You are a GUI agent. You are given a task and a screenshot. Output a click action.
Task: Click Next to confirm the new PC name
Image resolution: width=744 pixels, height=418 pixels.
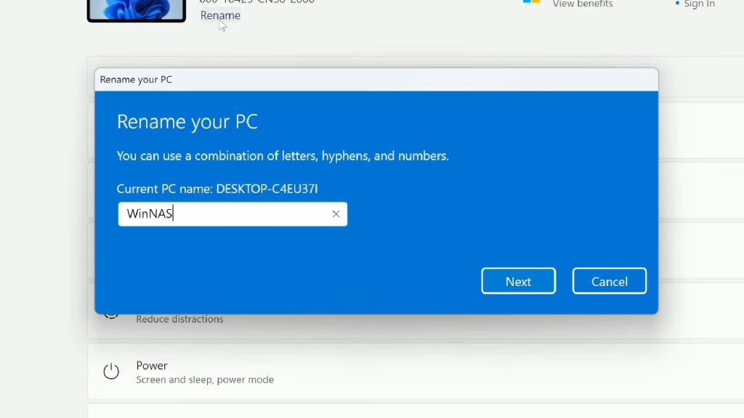(x=518, y=281)
